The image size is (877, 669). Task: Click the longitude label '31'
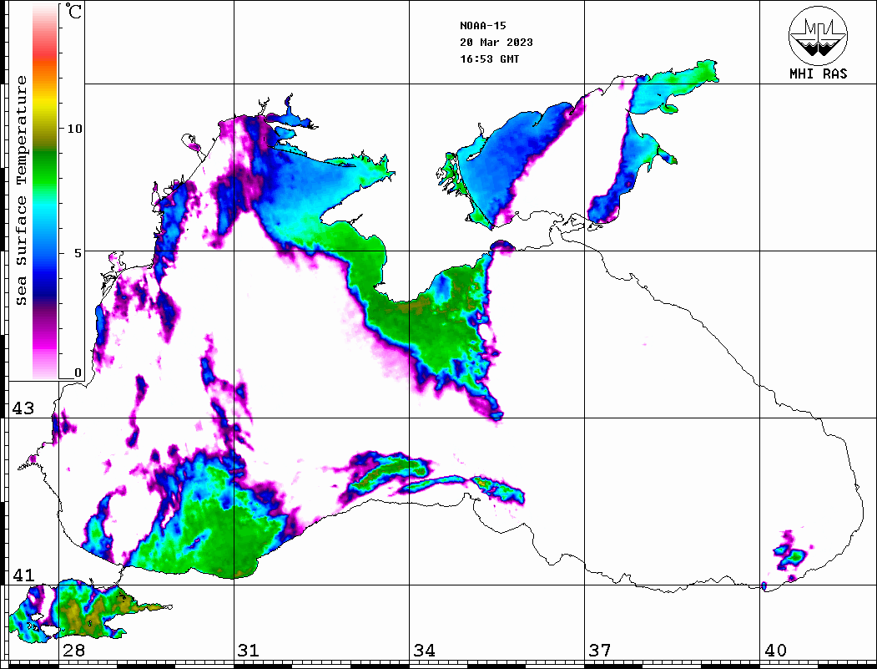[249, 651]
